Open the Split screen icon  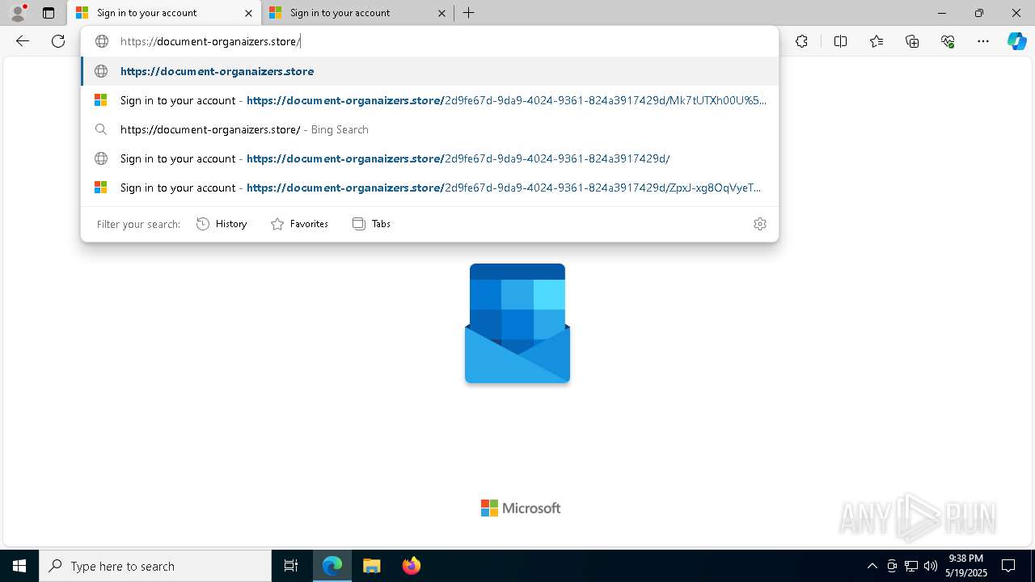pos(840,41)
